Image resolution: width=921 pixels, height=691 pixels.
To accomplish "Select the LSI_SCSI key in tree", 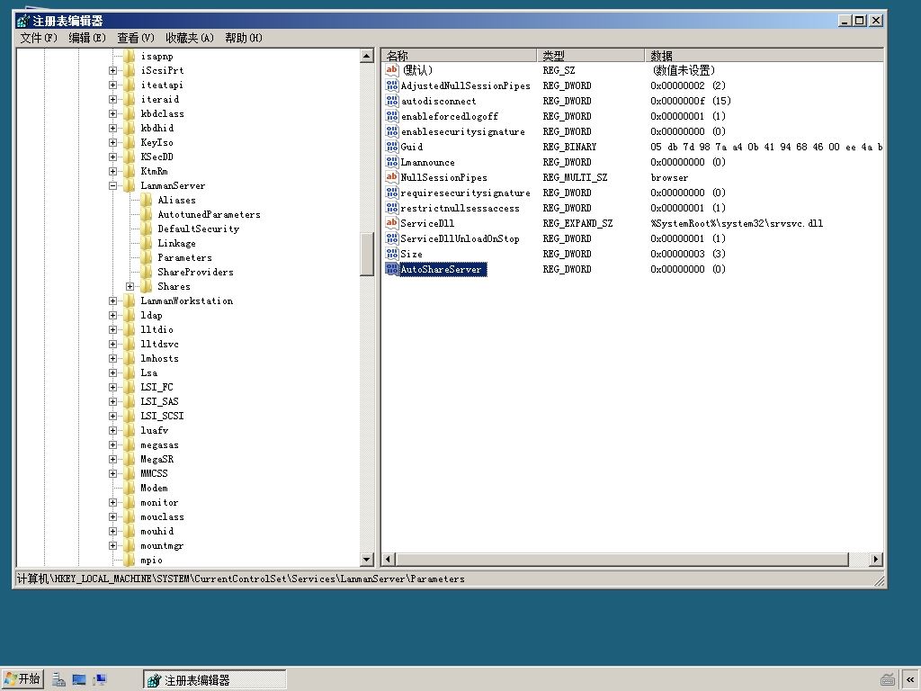I will [162, 416].
